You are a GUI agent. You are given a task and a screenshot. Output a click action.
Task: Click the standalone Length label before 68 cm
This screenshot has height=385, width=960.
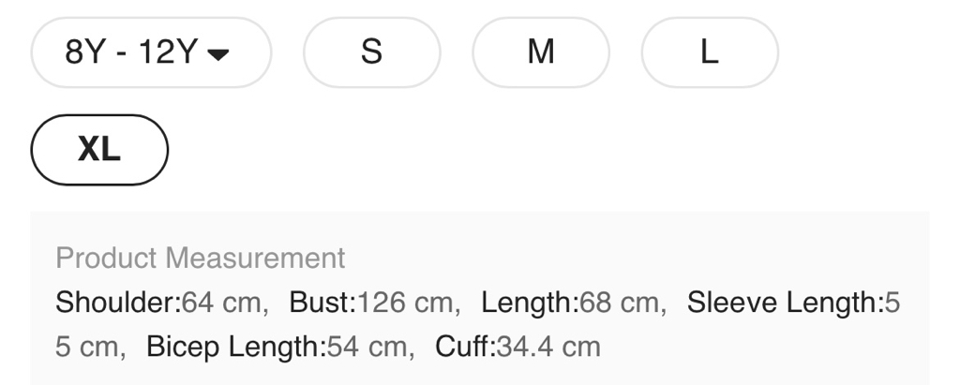(528, 303)
